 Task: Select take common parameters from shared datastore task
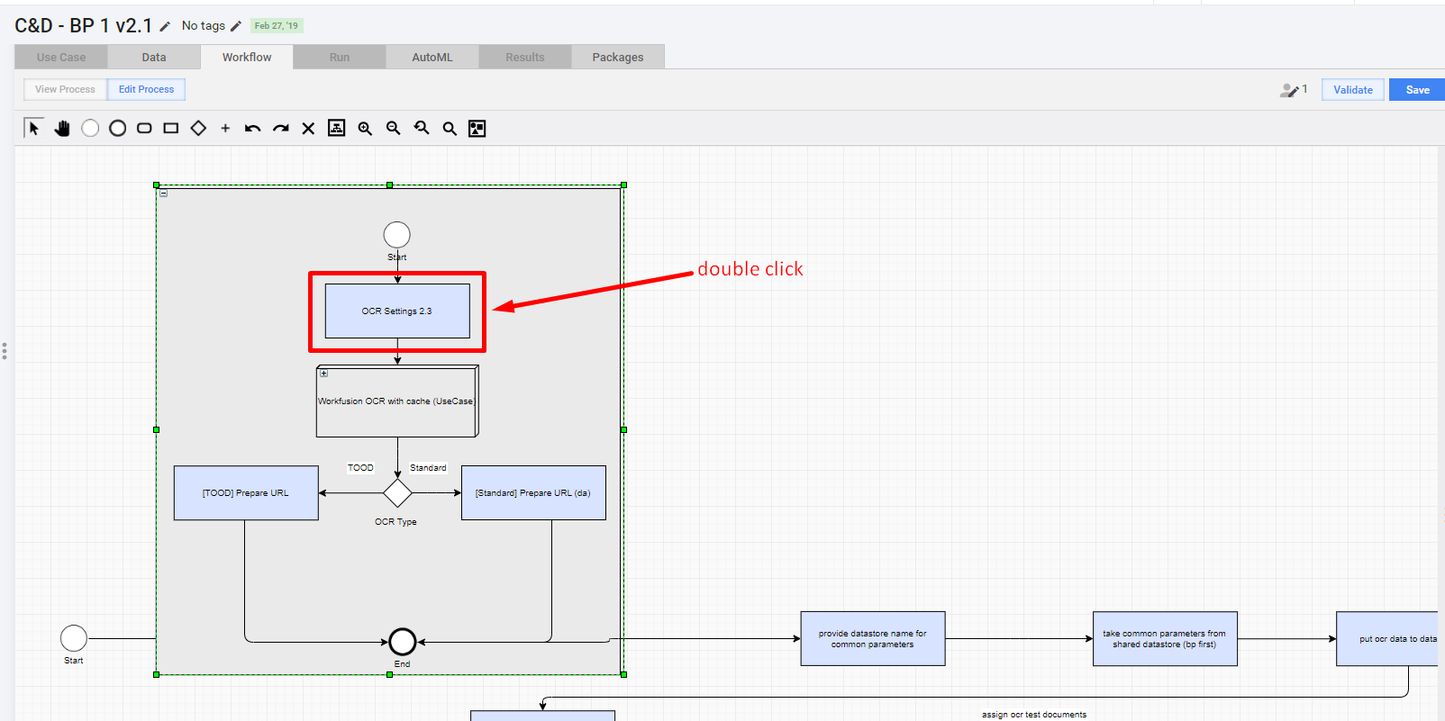coord(1165,639)
